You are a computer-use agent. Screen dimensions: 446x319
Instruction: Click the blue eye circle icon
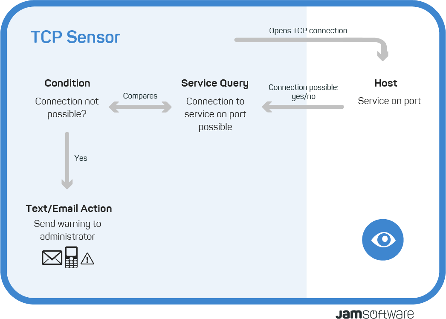(x=383, y=240)
